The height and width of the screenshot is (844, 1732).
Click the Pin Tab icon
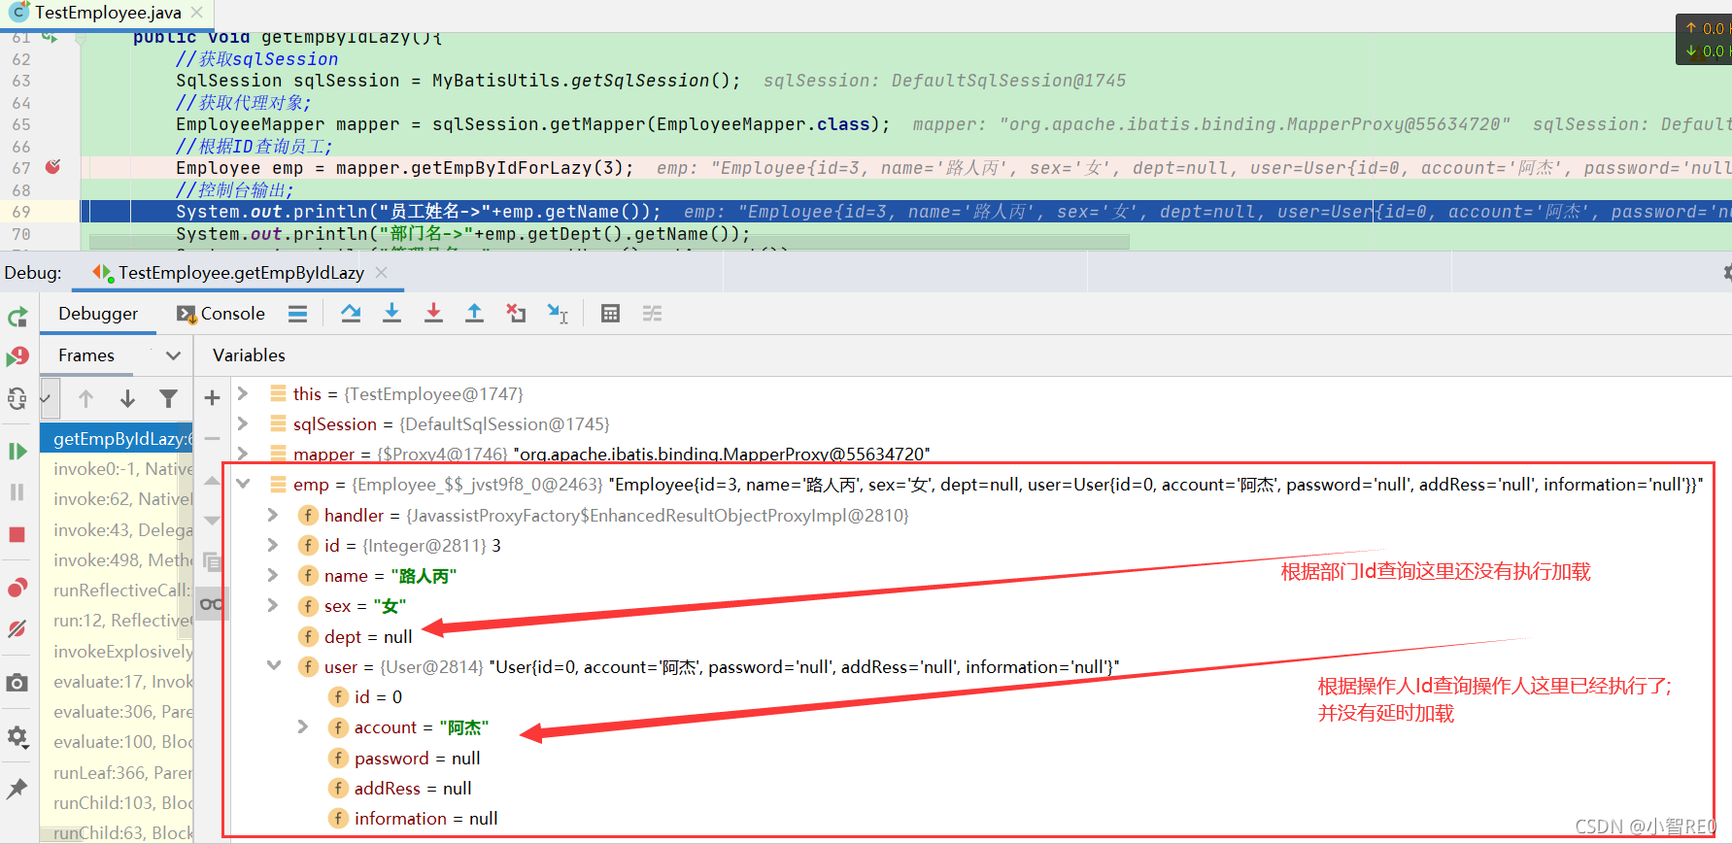[17, 789]
